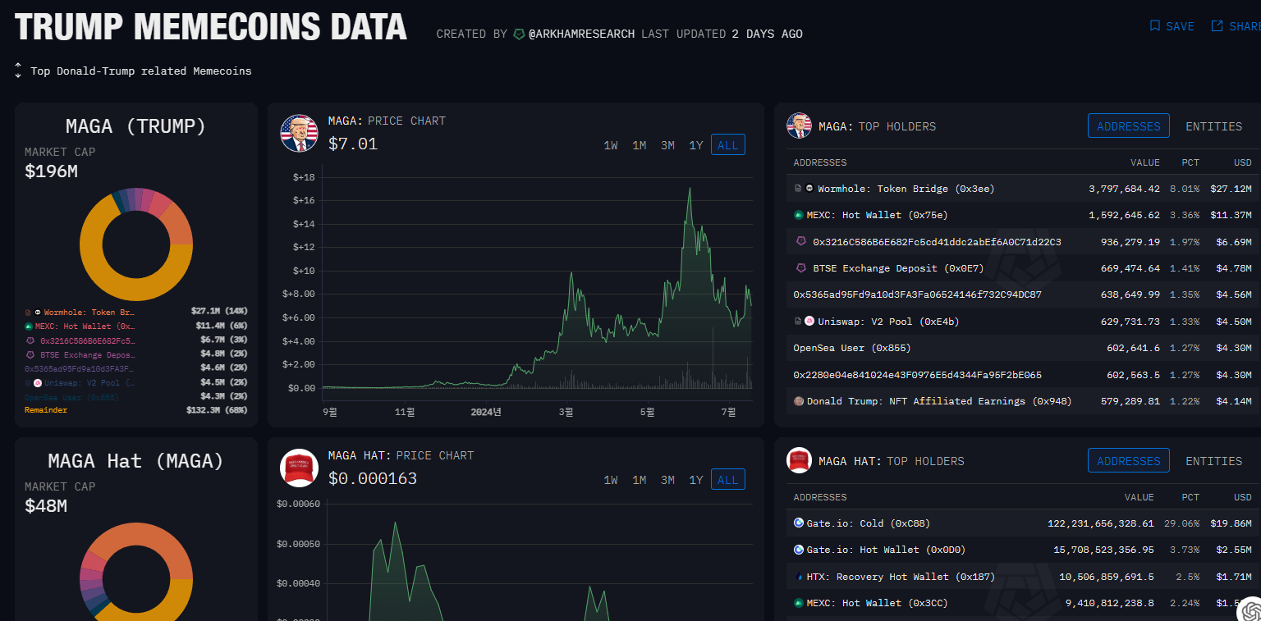Collapse the dashboard description arrows

[18, 71]
